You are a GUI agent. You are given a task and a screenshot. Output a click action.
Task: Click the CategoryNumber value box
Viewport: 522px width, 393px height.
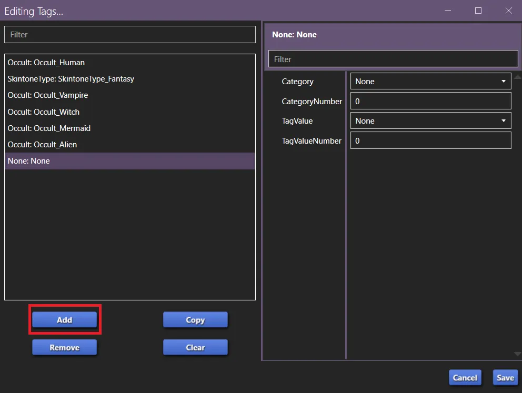click(x=430, y=100)
